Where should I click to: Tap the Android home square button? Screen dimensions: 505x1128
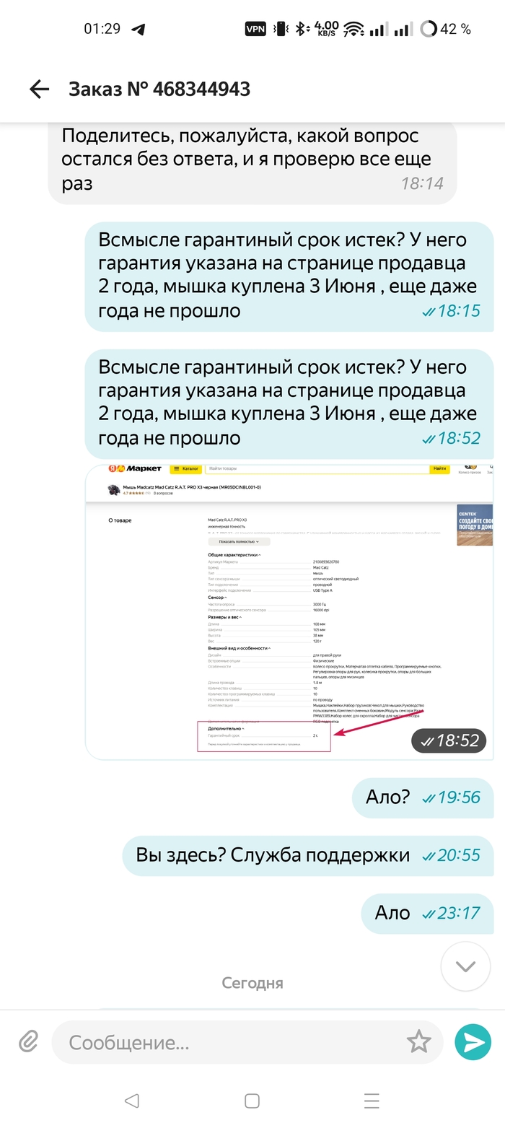(x=252, y=1101)
